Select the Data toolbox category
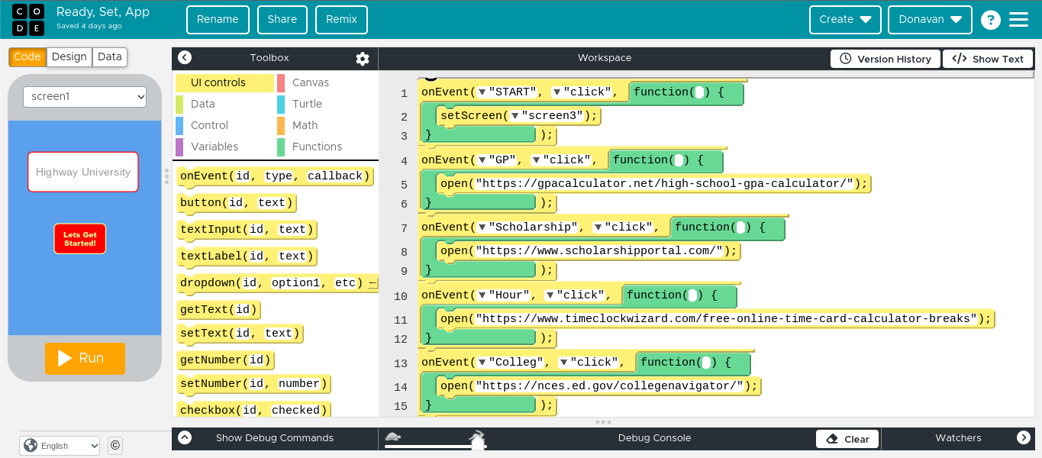The image size is (1042, 458). click(224, 104)
